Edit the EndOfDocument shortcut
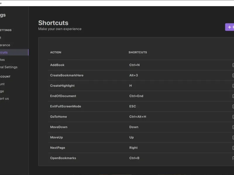 click(x=233, y=96)
